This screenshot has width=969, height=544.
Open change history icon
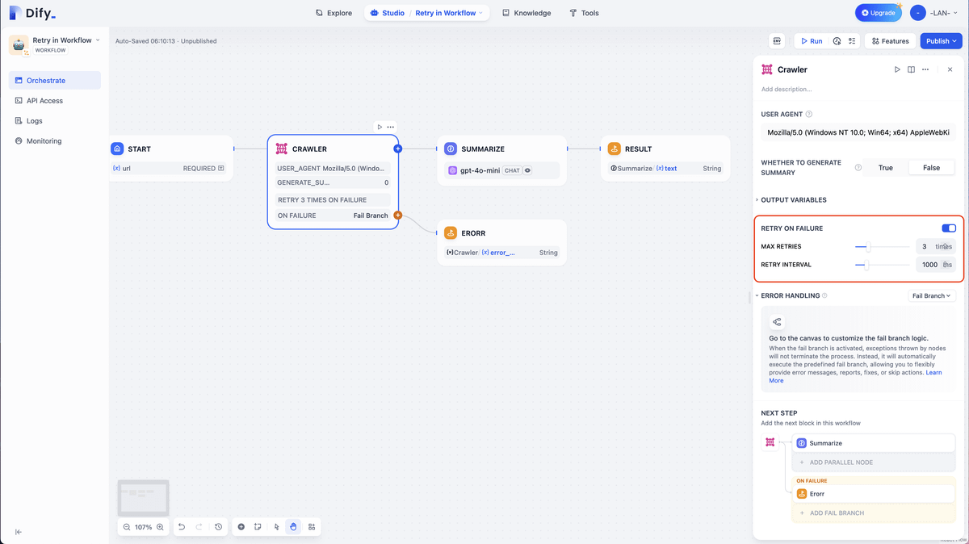click(x=219, y=527)
